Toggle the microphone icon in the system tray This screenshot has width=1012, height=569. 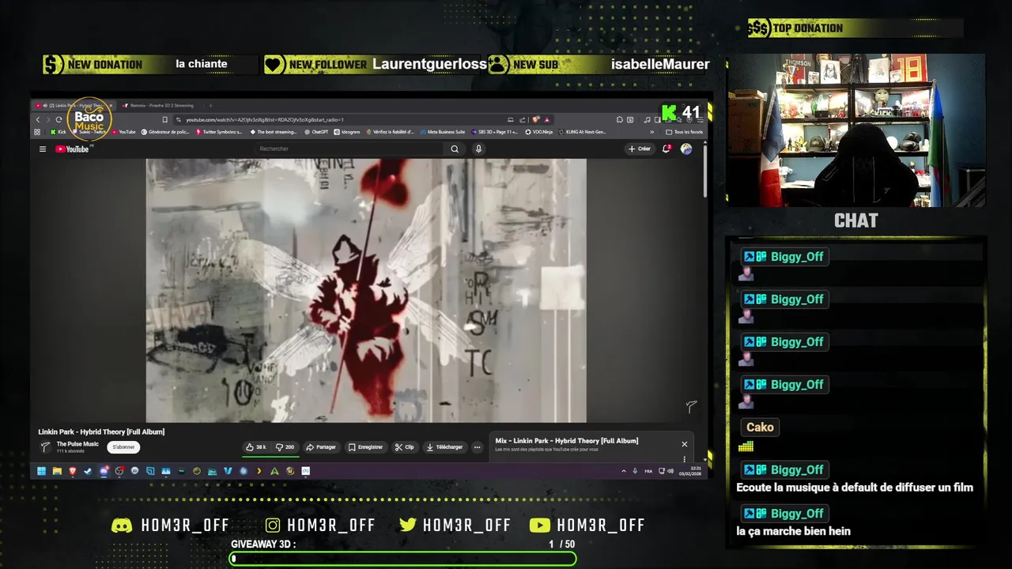tap(635, 471)
